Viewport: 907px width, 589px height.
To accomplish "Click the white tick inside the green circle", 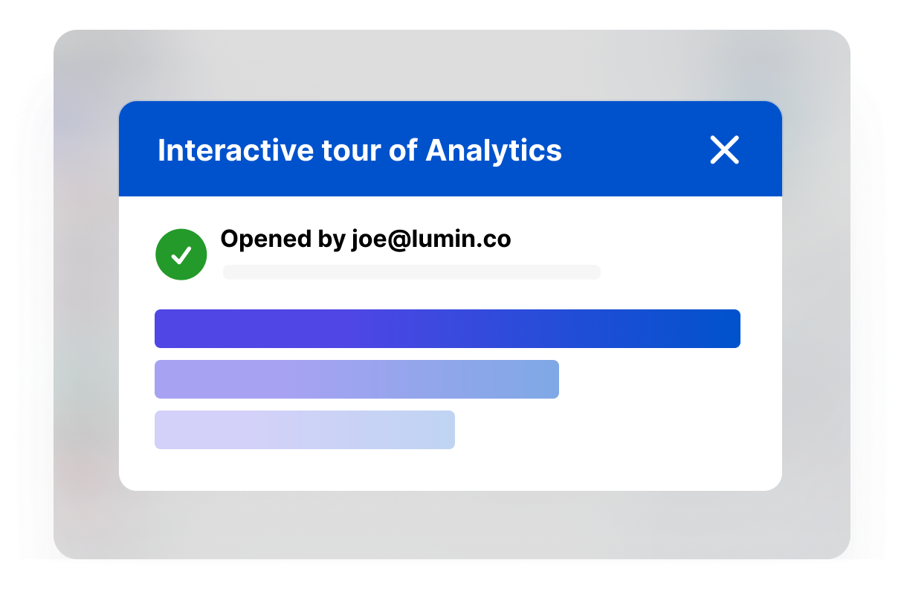I will (181, 256).
